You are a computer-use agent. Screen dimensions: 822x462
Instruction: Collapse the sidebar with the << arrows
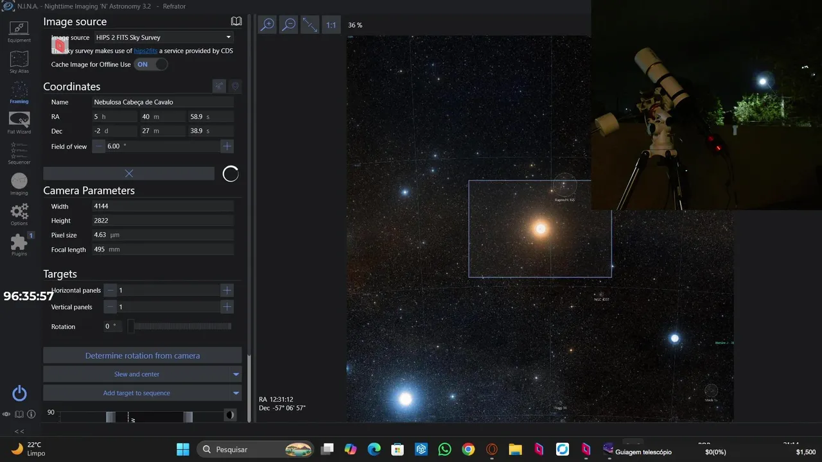point(19,431)
